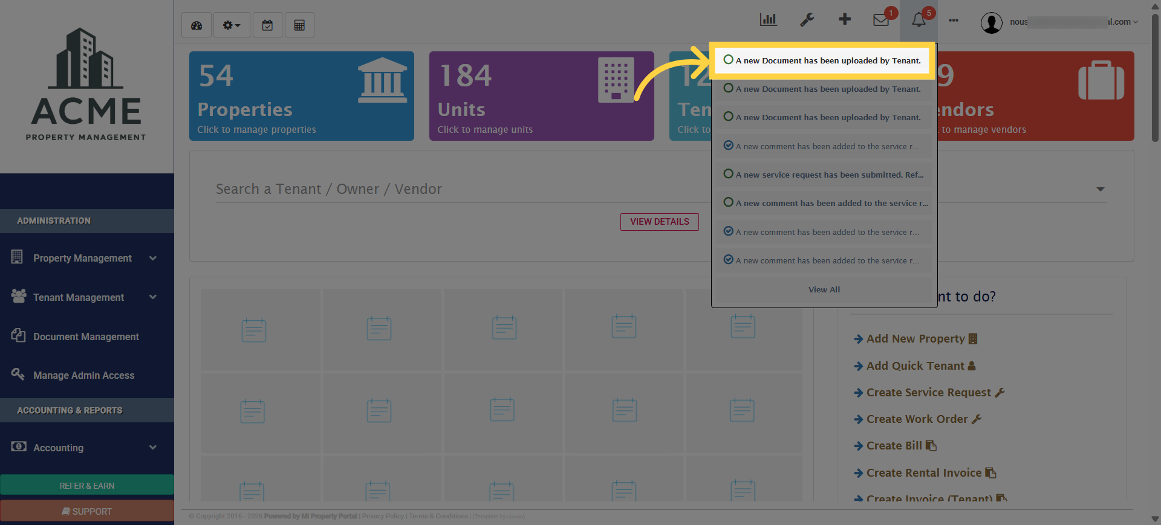Click Terms & Conditions footer link
Image resolution: width=1161 pixels, height=525 pixels.
tap(438, 517)
